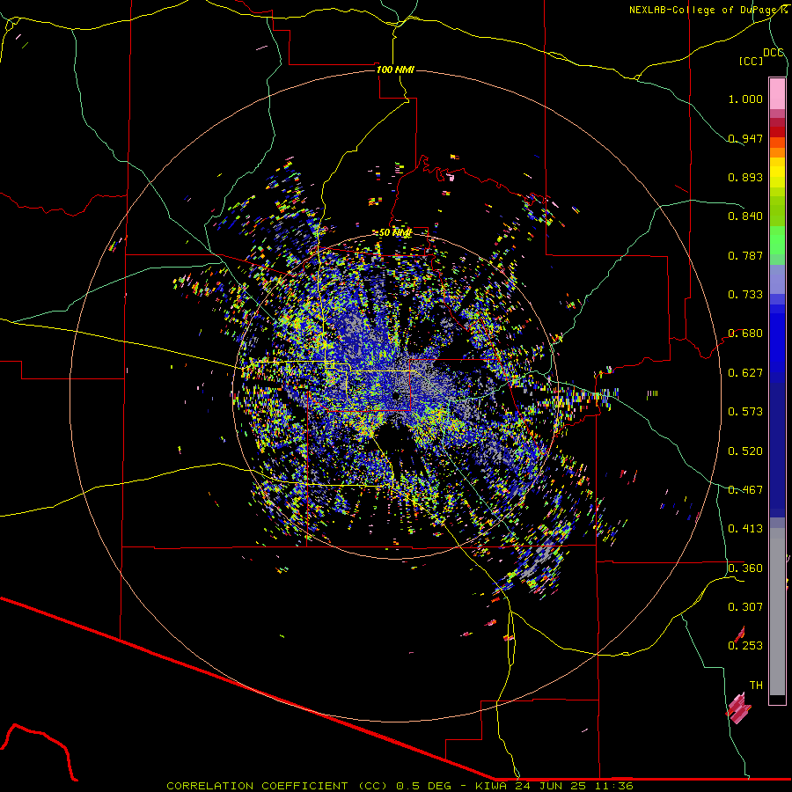Click the 0.787 legend value

pyautogui.click(x=745, y=255)
